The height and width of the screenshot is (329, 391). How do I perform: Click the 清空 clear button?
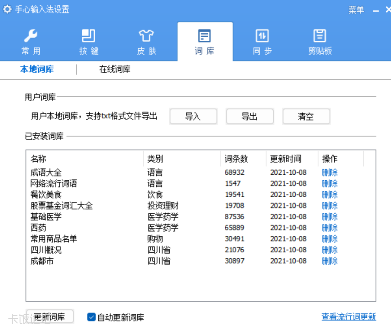point(306,116)
